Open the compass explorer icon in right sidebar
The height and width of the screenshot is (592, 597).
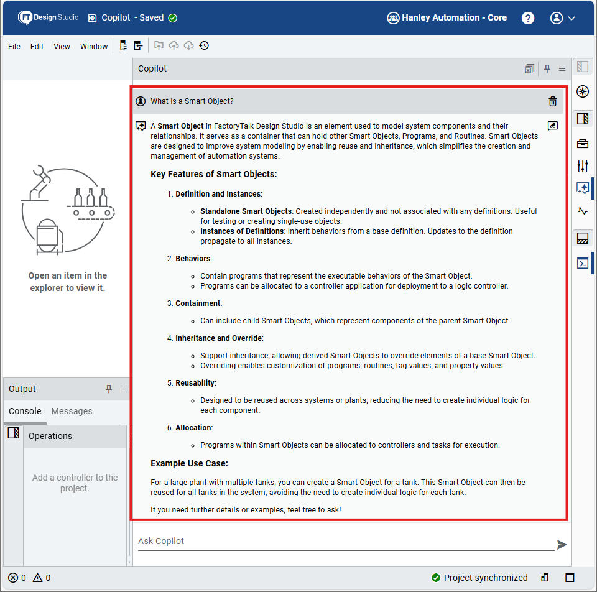click(583, 91)
